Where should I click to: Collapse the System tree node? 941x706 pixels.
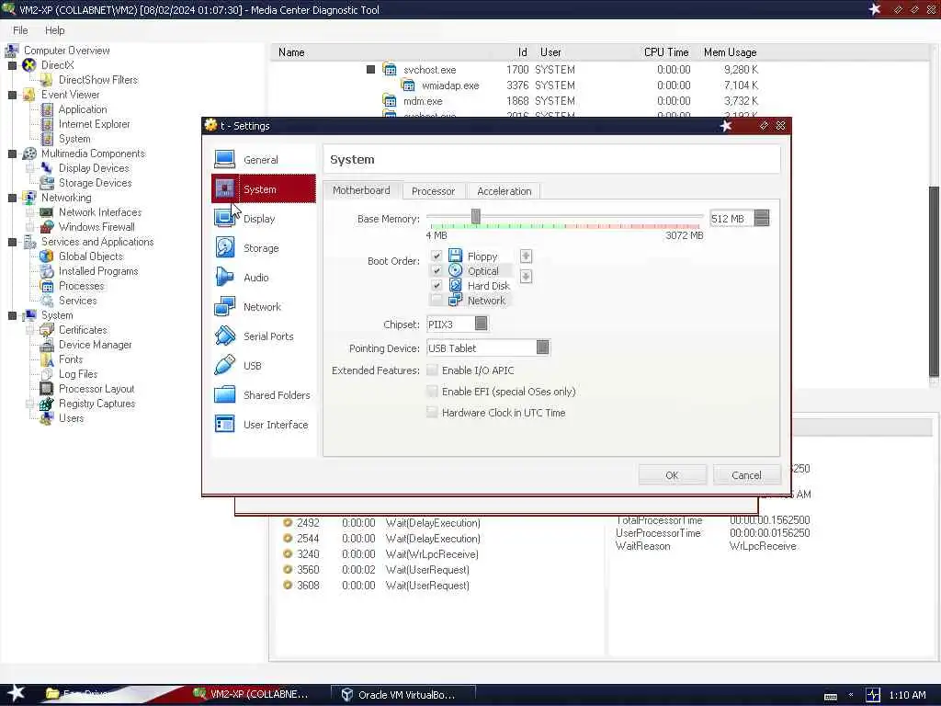click(x=12, y=316)
